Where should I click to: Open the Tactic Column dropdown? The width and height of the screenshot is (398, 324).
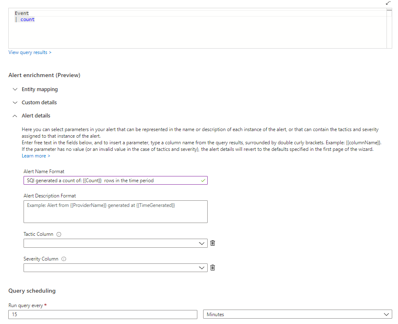click(115, 243)
